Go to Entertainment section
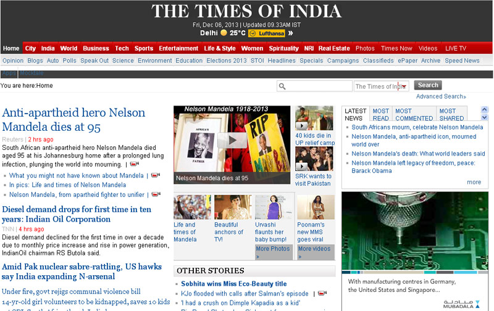 click(x=178, y=48)
